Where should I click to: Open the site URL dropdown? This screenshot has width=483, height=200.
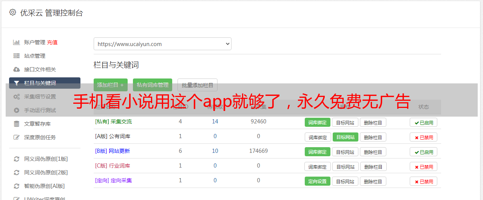[x=162, y=44]
